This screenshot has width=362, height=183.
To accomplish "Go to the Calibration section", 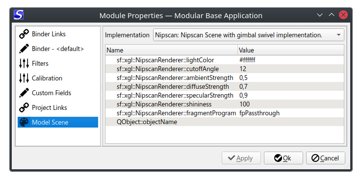I will (58, 78).
